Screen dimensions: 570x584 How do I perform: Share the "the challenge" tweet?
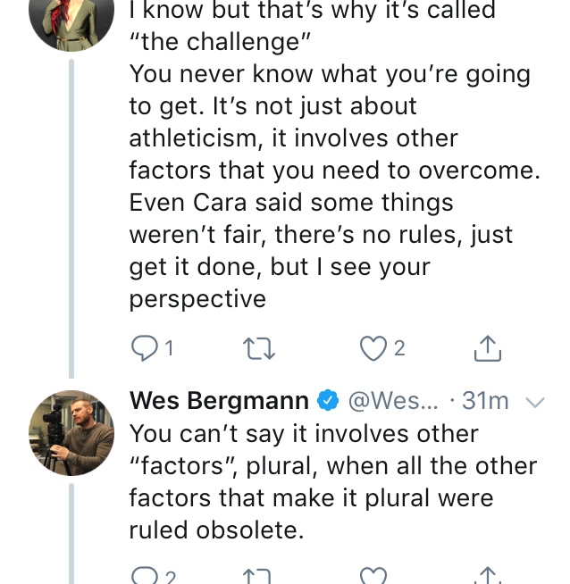(488, 348)
